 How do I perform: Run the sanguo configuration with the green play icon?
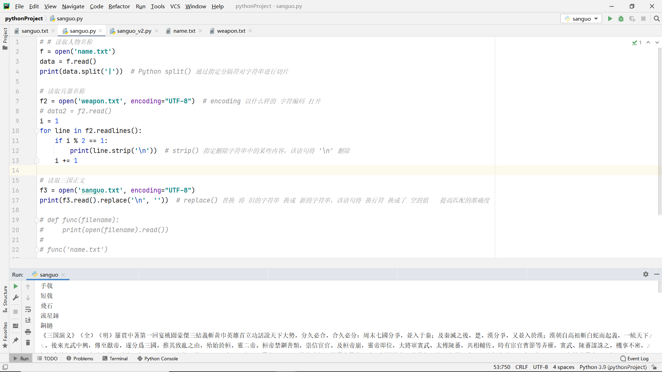(610, 19)
